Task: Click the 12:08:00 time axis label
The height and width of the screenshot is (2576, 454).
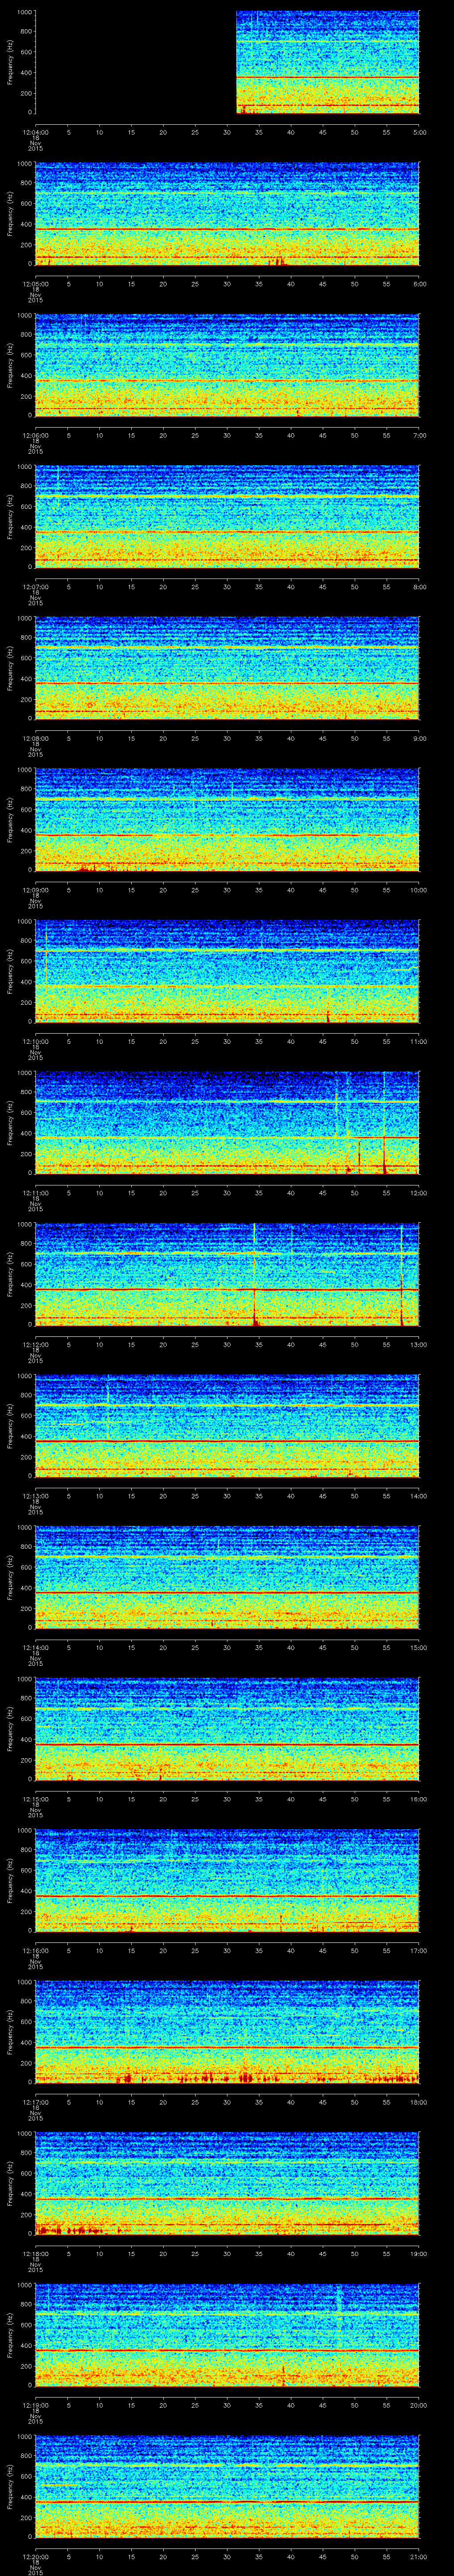Action: 35,738
